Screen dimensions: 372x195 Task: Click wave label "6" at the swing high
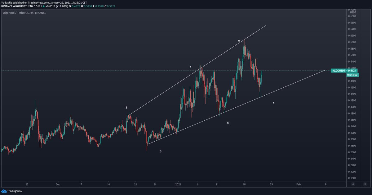239,40
